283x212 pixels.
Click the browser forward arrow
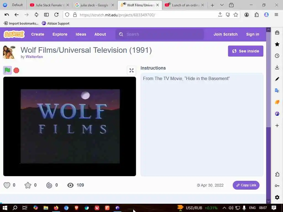27,15
